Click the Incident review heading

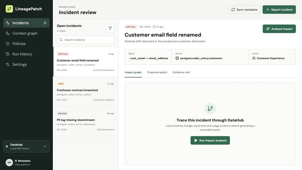click(78, 12)
